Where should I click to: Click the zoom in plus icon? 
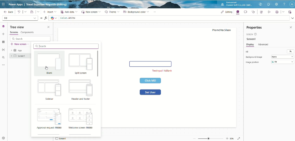click(x=227, y=139)
